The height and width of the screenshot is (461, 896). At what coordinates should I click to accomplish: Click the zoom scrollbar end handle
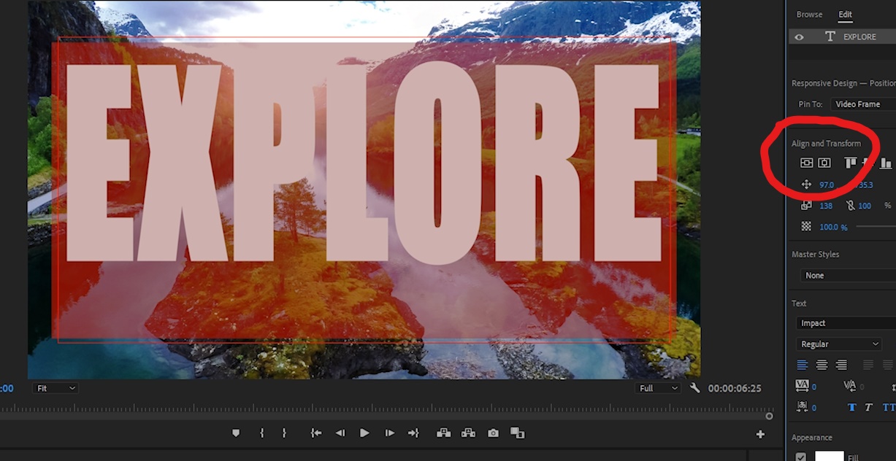coord(769,416)
